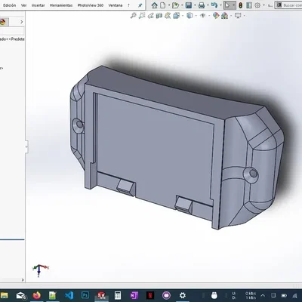This screenshot has width=302, height=302.
Task: Click the scroll-right arrow under left panel
Action: (x=23, y=280)
